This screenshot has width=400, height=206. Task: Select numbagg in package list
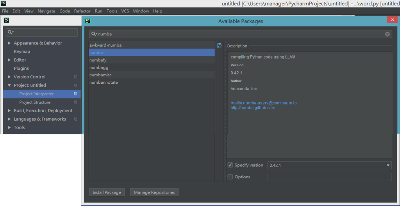152,67
